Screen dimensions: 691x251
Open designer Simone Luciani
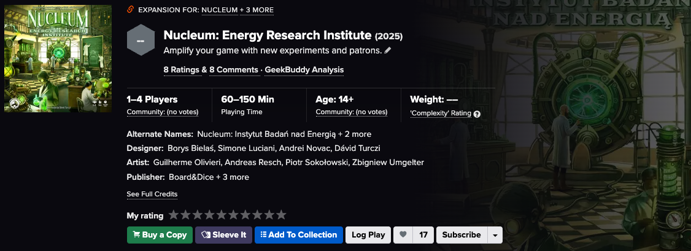(246, 148)
